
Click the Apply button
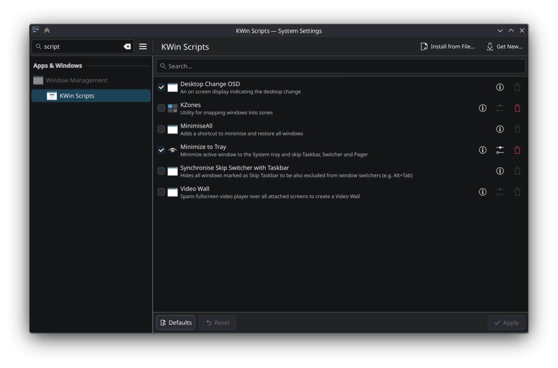pos(506,322)
